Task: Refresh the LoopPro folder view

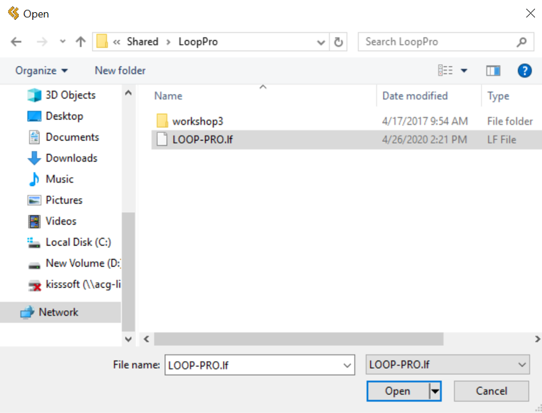Action: point(338,42)
